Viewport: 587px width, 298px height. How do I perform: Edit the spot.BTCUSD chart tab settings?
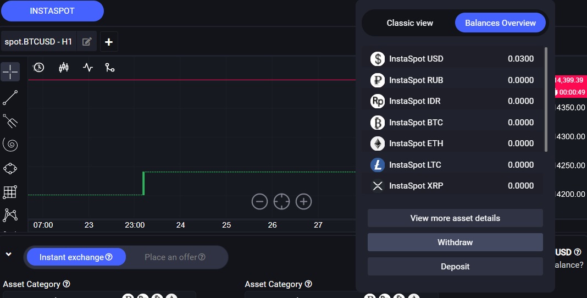pos(87,42)
